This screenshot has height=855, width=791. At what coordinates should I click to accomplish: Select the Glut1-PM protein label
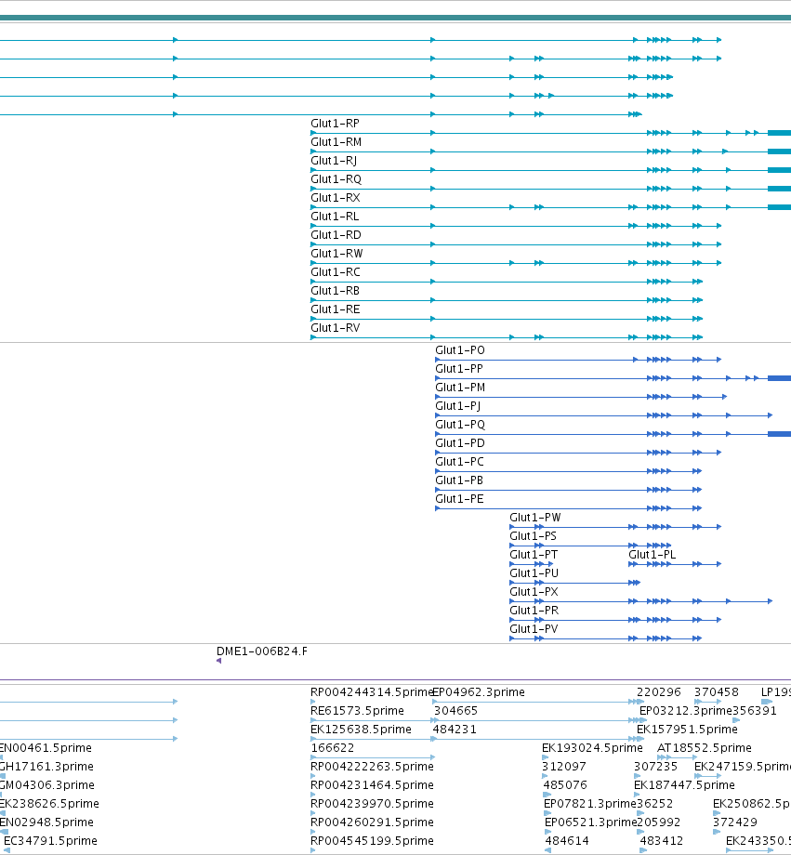coord(460,388)
